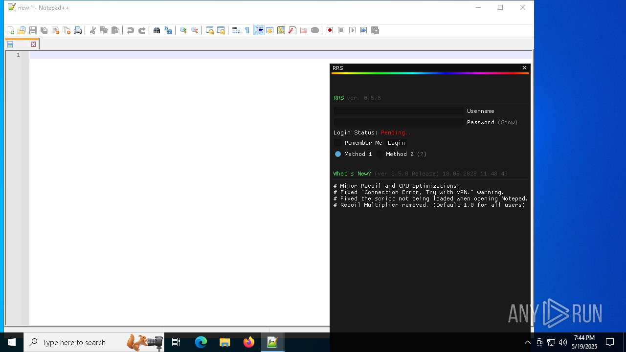
Task: Open the Replace dialog icon
Action: [x=168, y=30]
